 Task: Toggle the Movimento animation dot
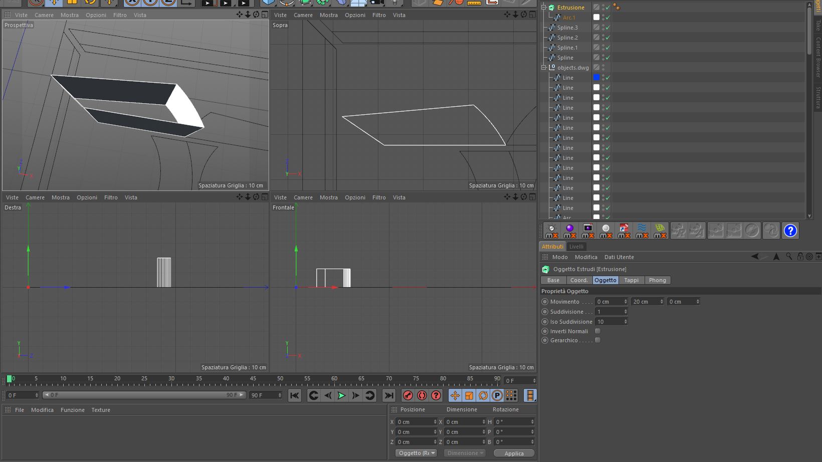pos(545,302)
